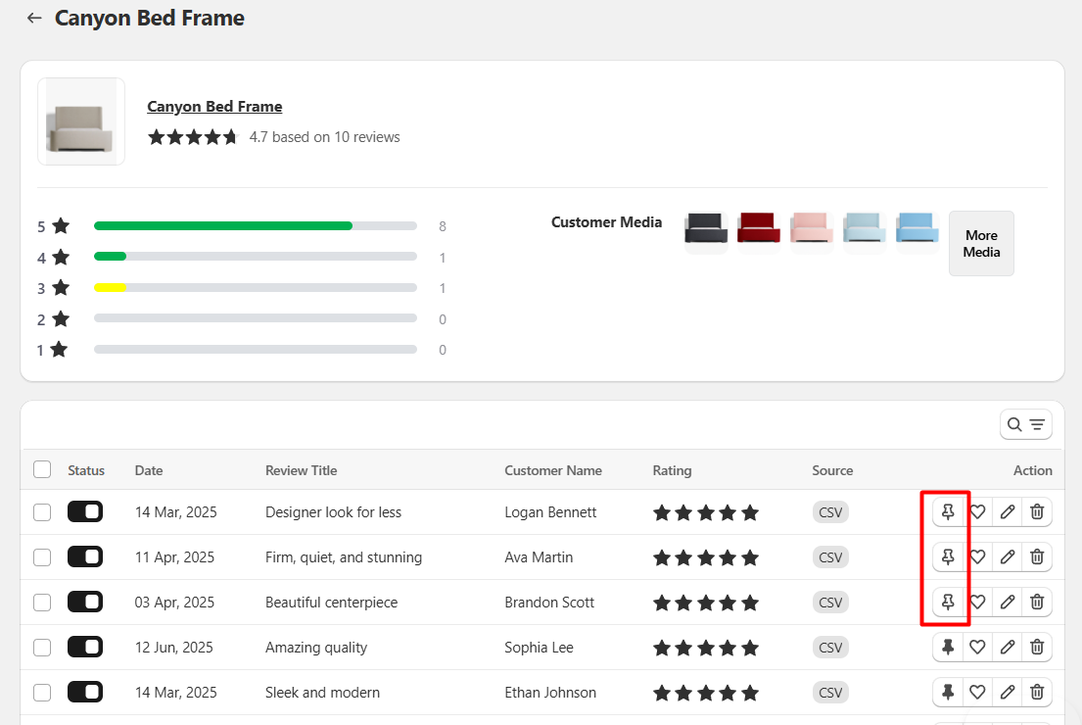Click the yellow 3 star rating bar
The image size is (1082, 725).
coord(256,287)
